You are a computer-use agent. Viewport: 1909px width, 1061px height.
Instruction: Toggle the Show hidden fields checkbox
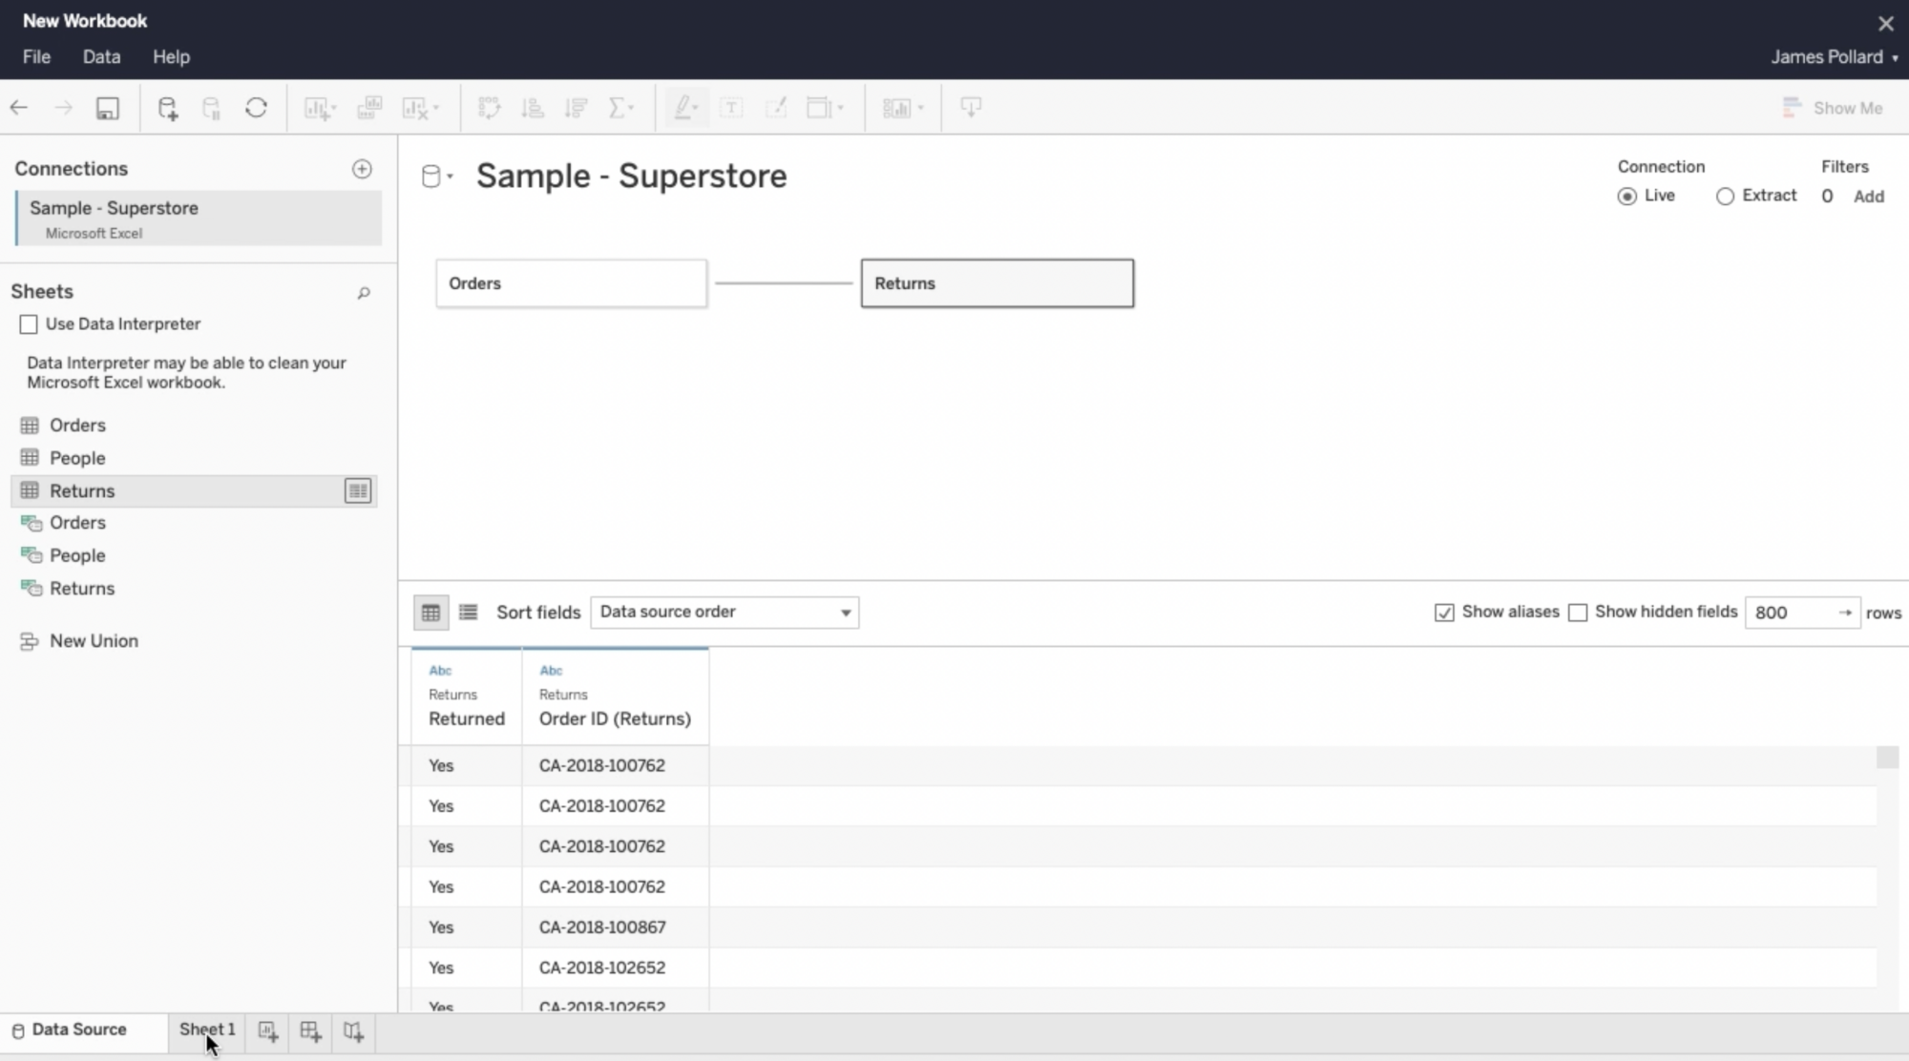(1577, 612)
